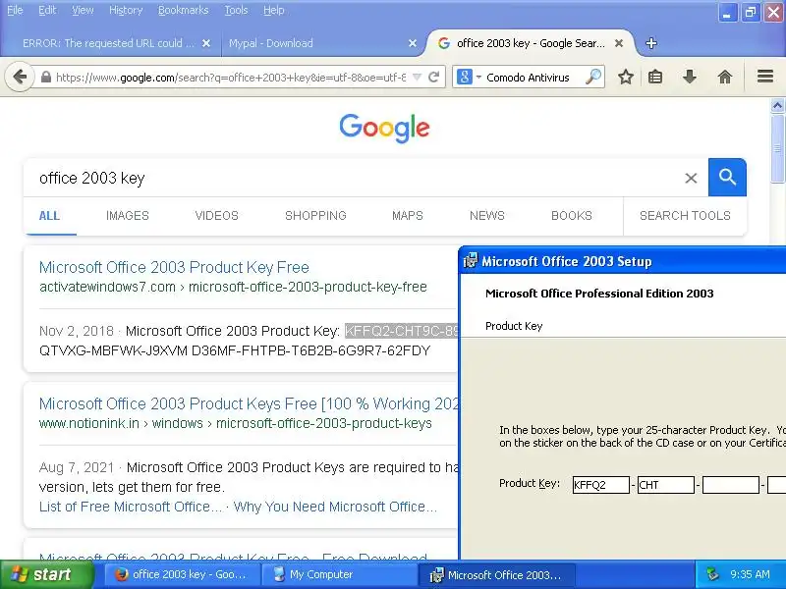Image resolution: width=786 pixels, height=589 pixels.
Task: Close the Mypal - Download tab
Action: click(x=413, y=43)
